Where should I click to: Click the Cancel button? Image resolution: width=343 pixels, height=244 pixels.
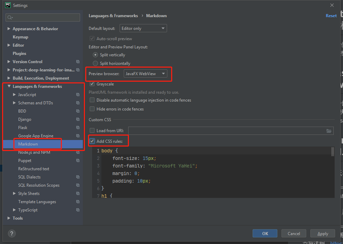click(x=294, y=233)
